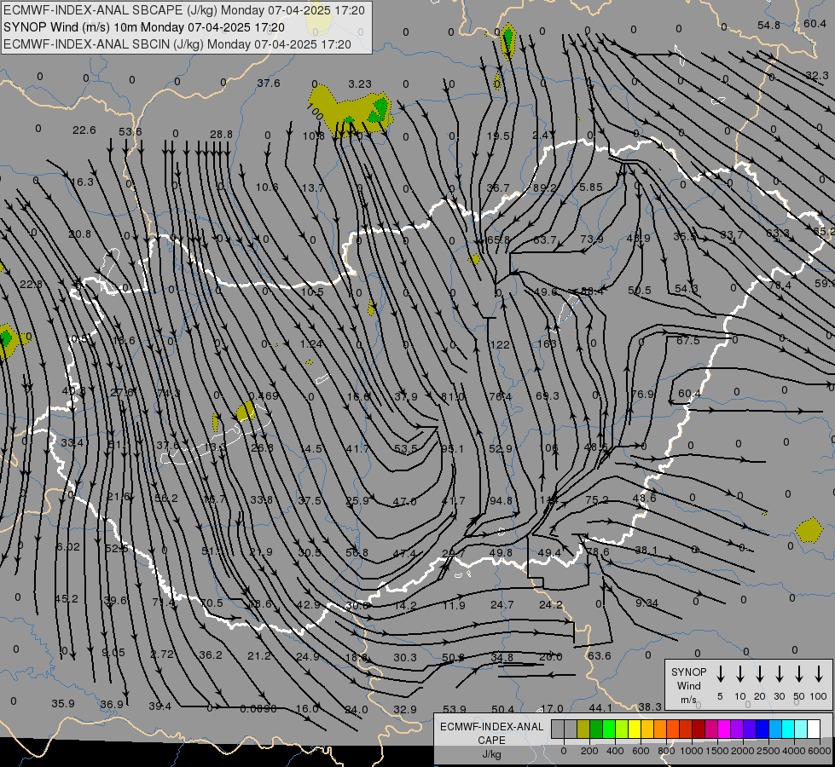Pick the olive swatch in the CAPE legend
The height and width of the screenshot is (767, 835).
pyautogui.click(x=583, y=729)
